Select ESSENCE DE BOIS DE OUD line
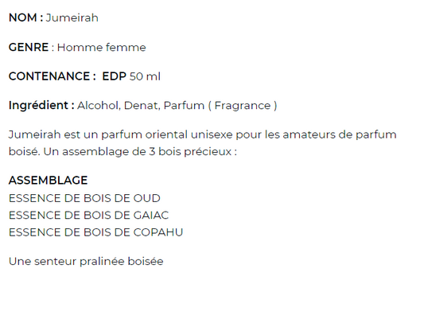Image resolution: width=424 pixels, height=323 pixels. 84,198
